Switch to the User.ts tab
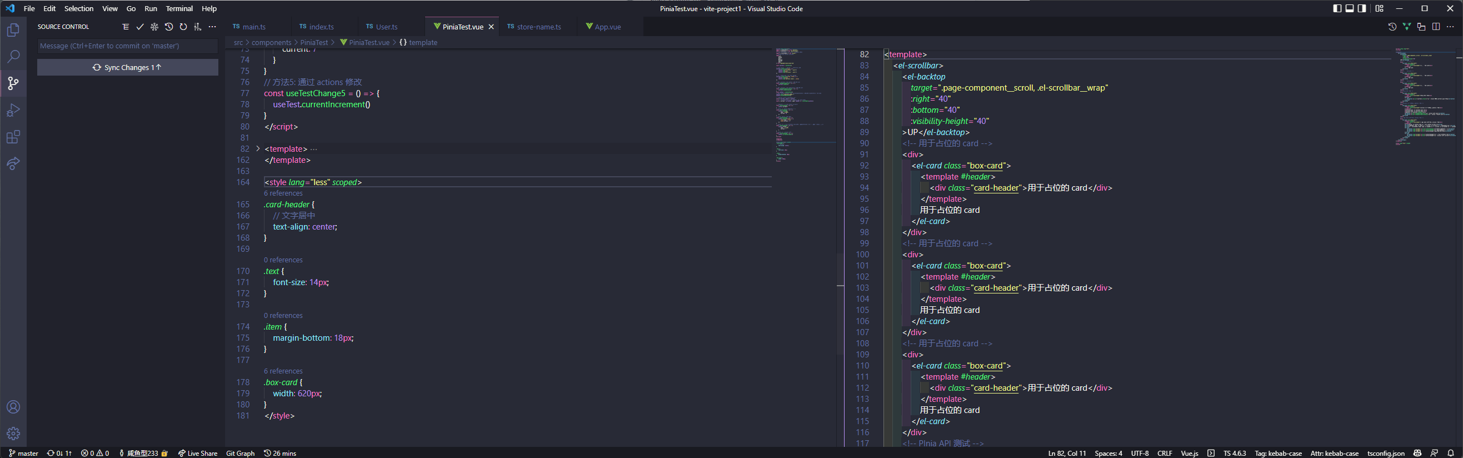 (x=387, y=27)
